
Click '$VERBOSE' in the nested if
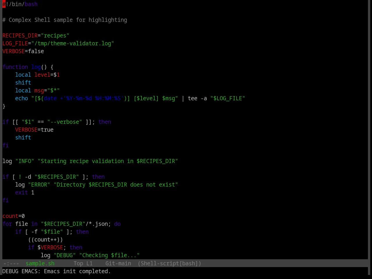tap(50, 247)
